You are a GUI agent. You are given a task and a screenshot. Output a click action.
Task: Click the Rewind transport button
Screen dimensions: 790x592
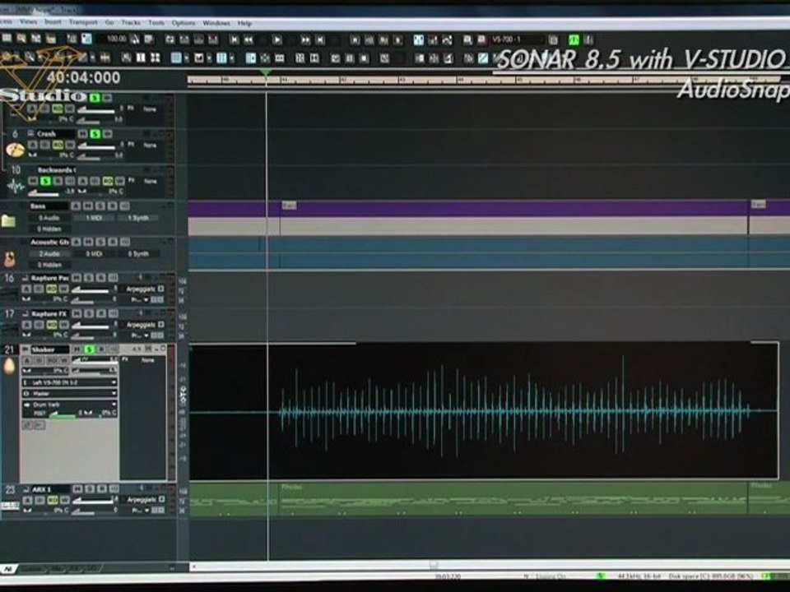pos(249,39)
